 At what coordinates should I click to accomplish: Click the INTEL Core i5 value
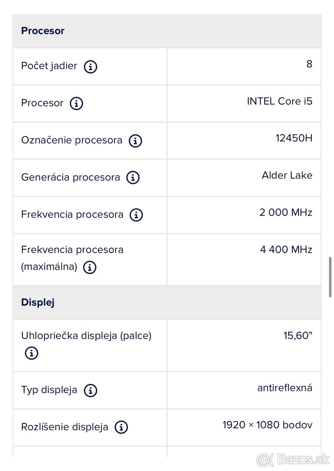(x=280, y=101)
